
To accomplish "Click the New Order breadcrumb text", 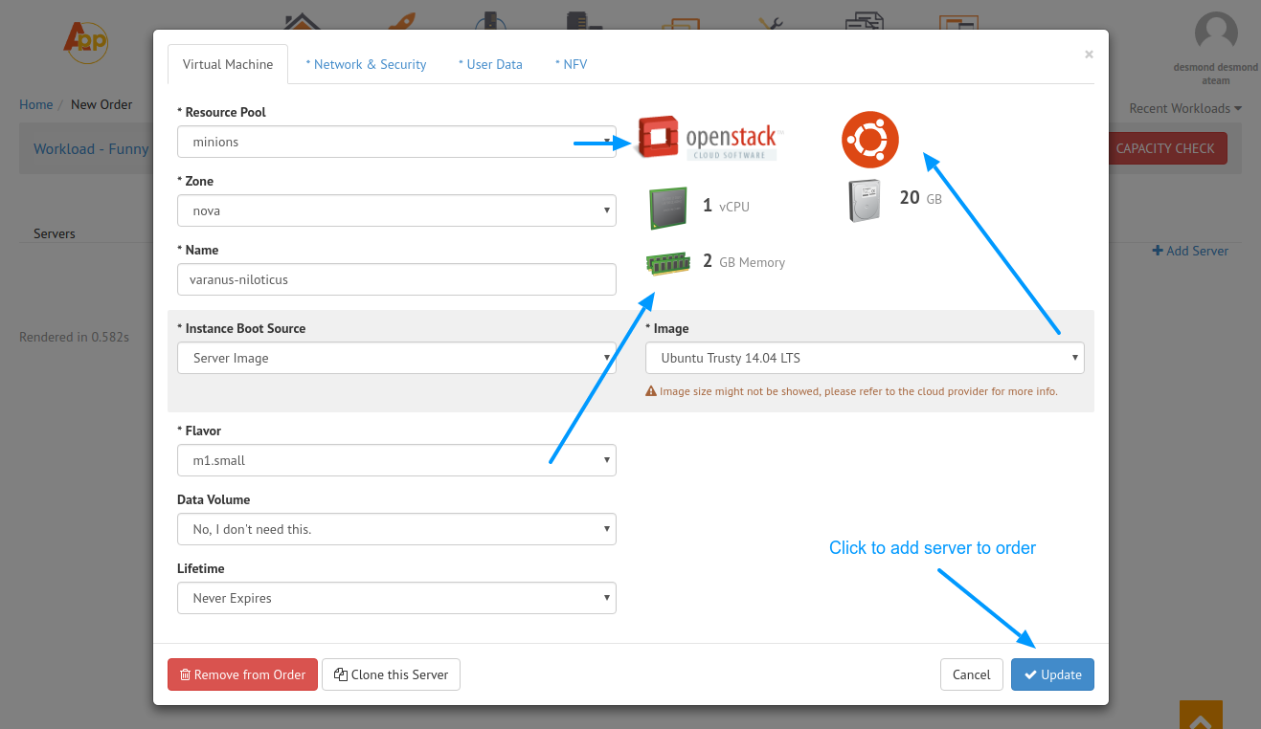I will pyautogui.click(x=101, y=104).
